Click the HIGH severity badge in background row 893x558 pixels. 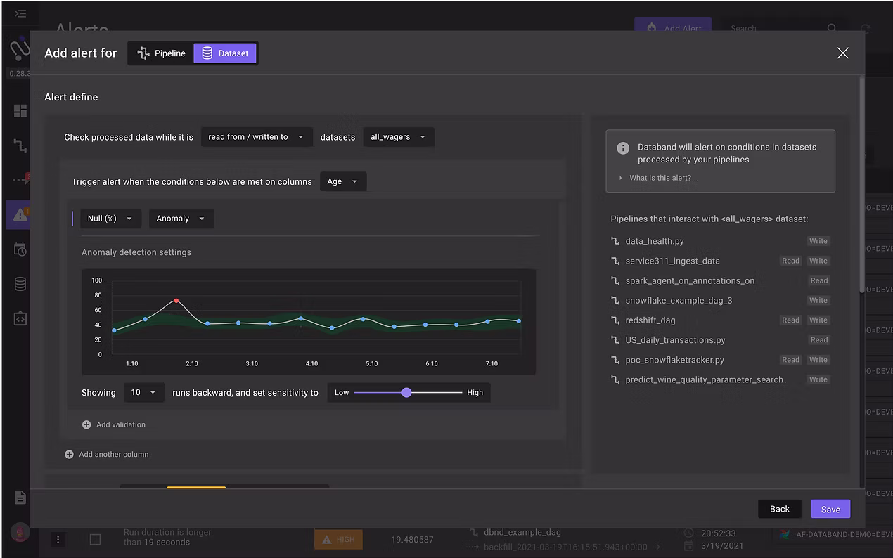click(x=338, y=540)
